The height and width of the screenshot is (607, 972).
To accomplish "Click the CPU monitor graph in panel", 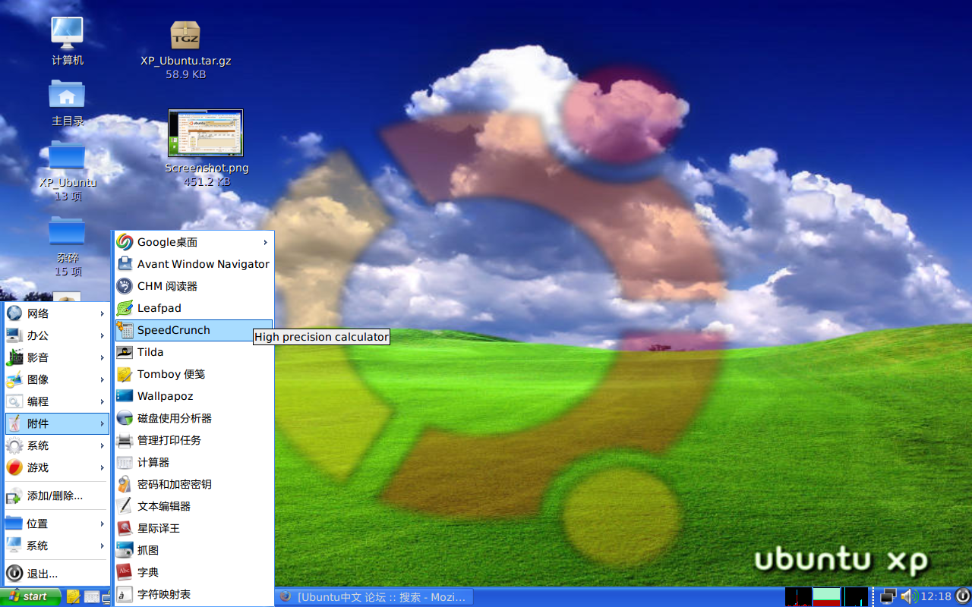I will pyautogui.click(x=798, y=596).
